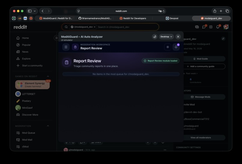Viewport: 242px width, 164px height.
Task: Show the tab overview icon
Action: (227, 11)
